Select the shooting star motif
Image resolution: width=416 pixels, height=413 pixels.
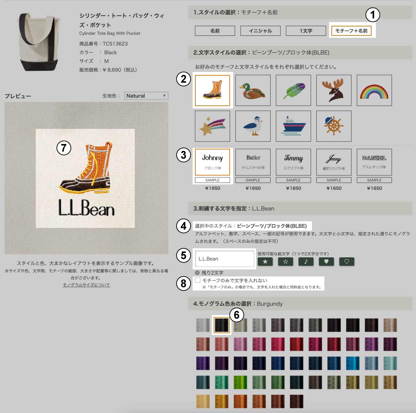pos(212,126)
